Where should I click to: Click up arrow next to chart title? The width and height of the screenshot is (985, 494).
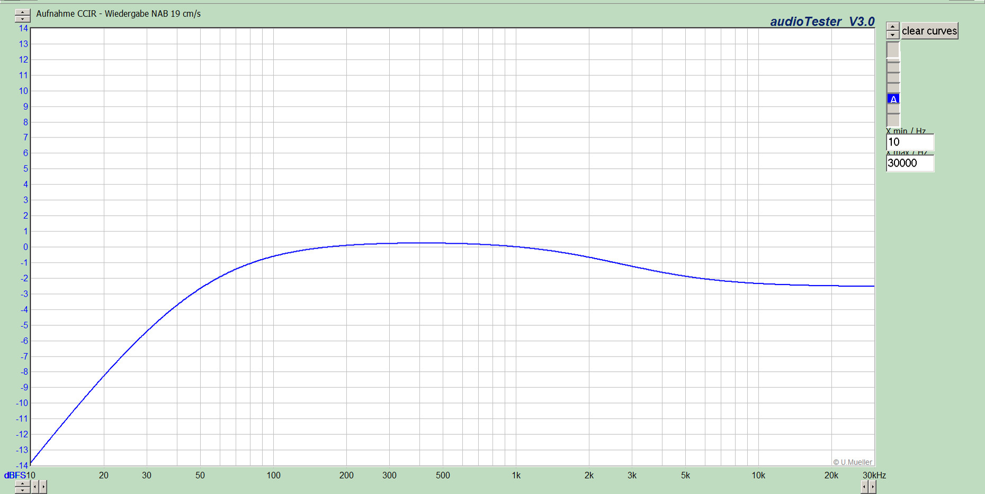[x=22, y=12]
